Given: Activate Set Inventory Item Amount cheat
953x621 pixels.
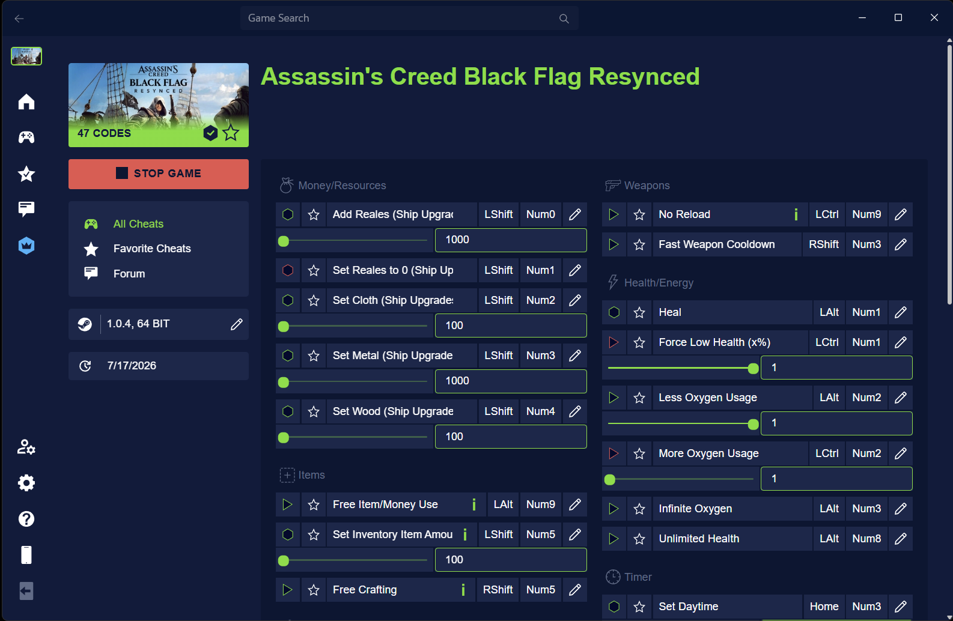Looking at the screenshot, I should 288,535.
